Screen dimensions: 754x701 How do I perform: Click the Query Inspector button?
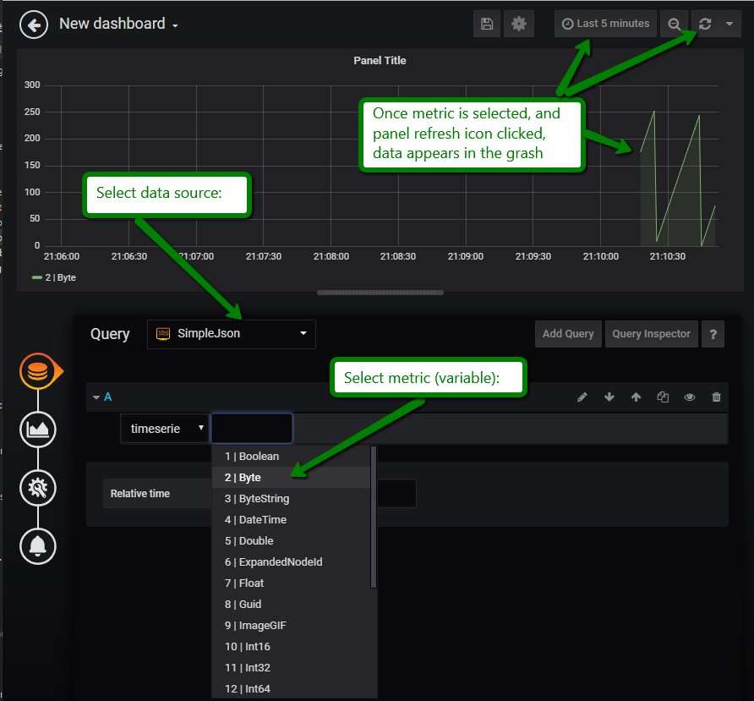651,334
